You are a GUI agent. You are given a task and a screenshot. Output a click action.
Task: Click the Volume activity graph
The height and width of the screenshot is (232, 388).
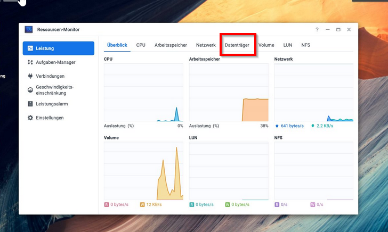tap(143, 171)
